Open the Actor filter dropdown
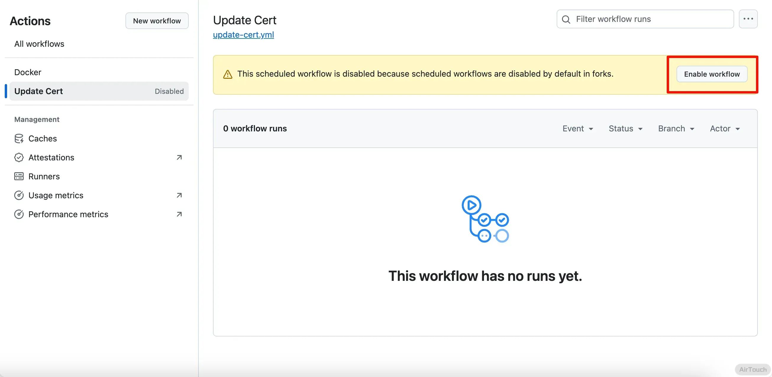This screenshot has height=377, width=772. tap(725, 129)
